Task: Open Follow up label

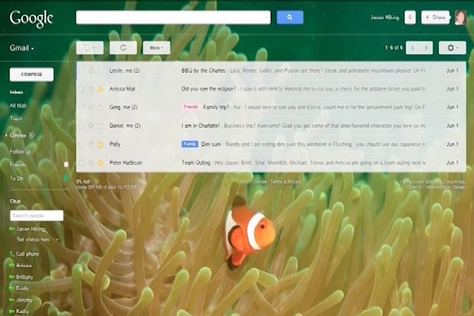Action: click(x=20, y=151)
